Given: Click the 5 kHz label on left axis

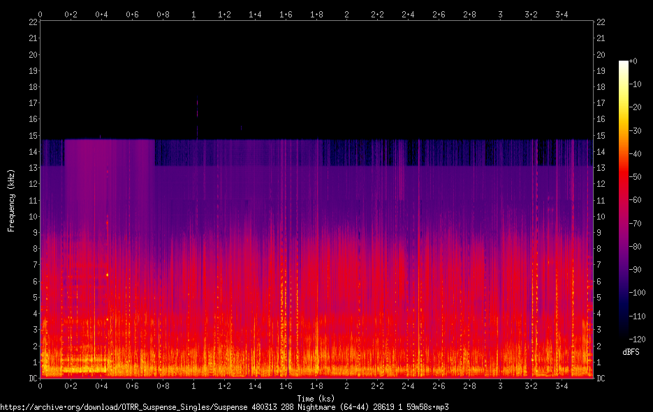Looking at the screenshot, I should click(35, 297).
